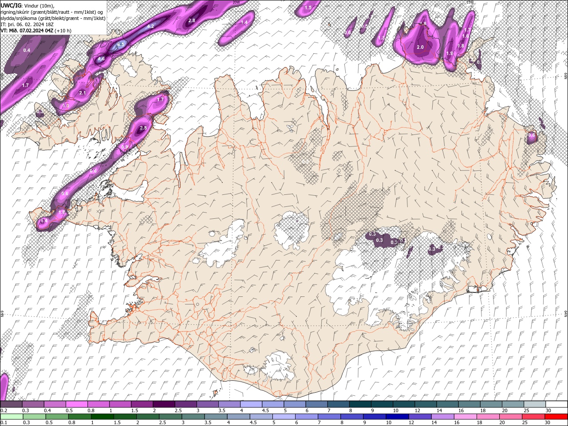
Task: Select the 'slydda/snjókoma' legend description line
Action: tap(53, 18)
